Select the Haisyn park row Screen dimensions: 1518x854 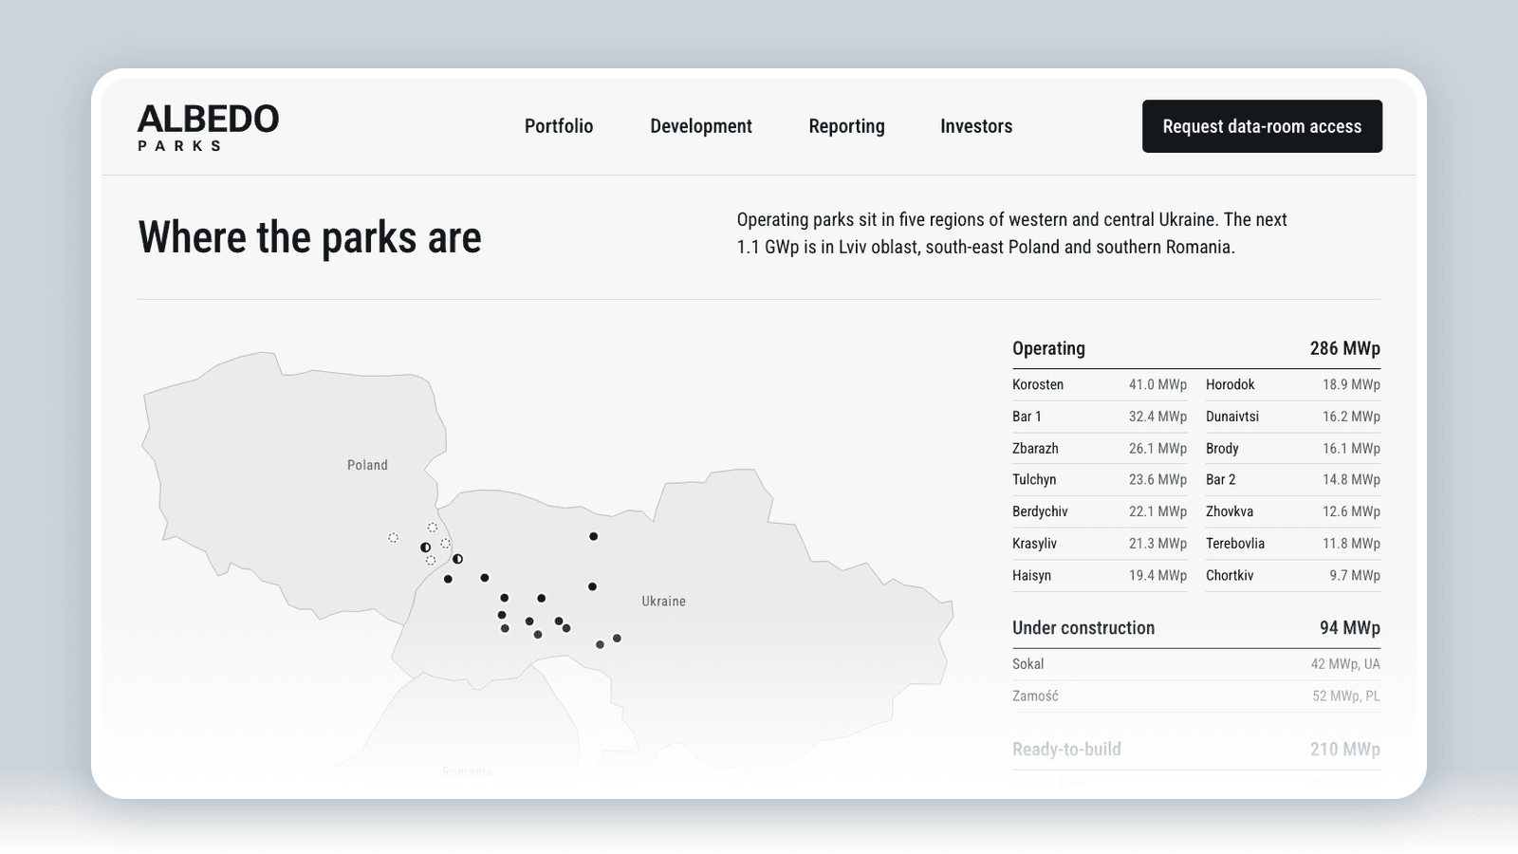pyautogui.click(x=1100, y=575)
